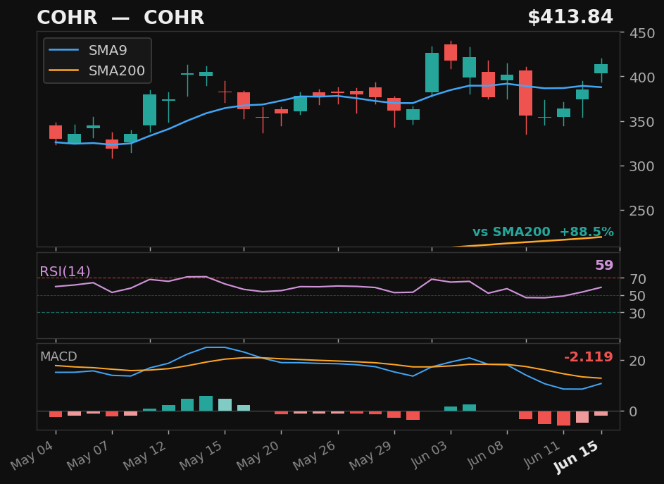Click the vs SMA200 +88.5% label
This screenshot has height=484, width=664.
click(x=543, y=232)
